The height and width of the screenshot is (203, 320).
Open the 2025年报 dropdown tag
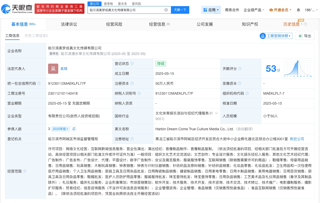click(x=60, y=129)
